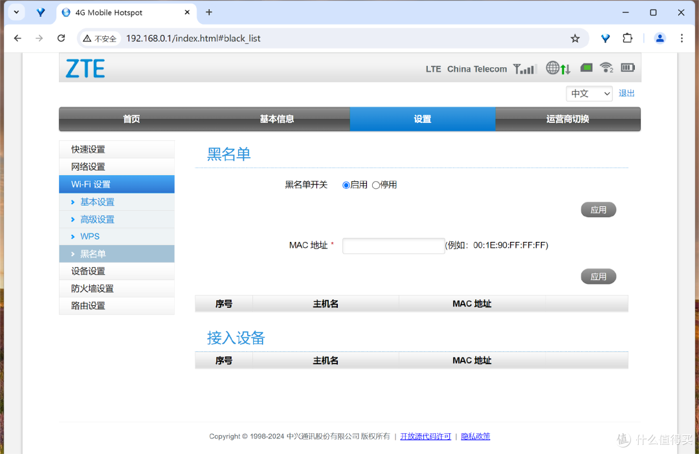Collapse the Wi-Fi 设置 sidebar section

pos(116,184)
